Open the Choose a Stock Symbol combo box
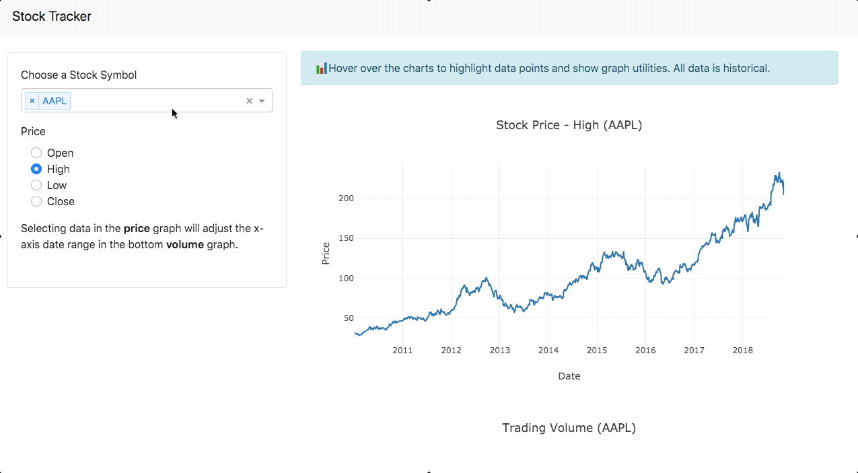This screenshot has height=473, width=858. tap(148, 100)
